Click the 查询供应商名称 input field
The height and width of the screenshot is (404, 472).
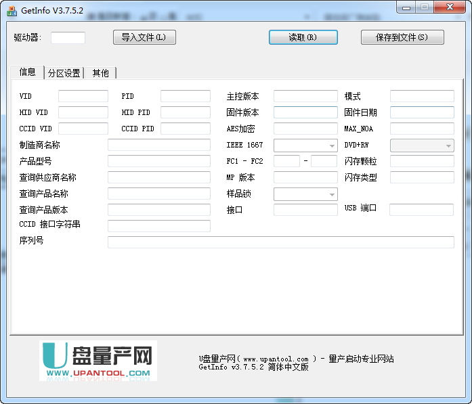(x=159, y=177)
